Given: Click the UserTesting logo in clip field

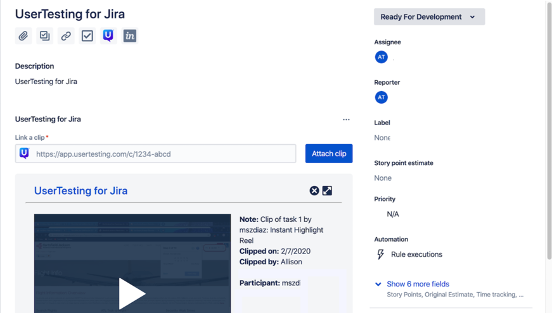Looking at the screenshot, I should coord(24,154).
